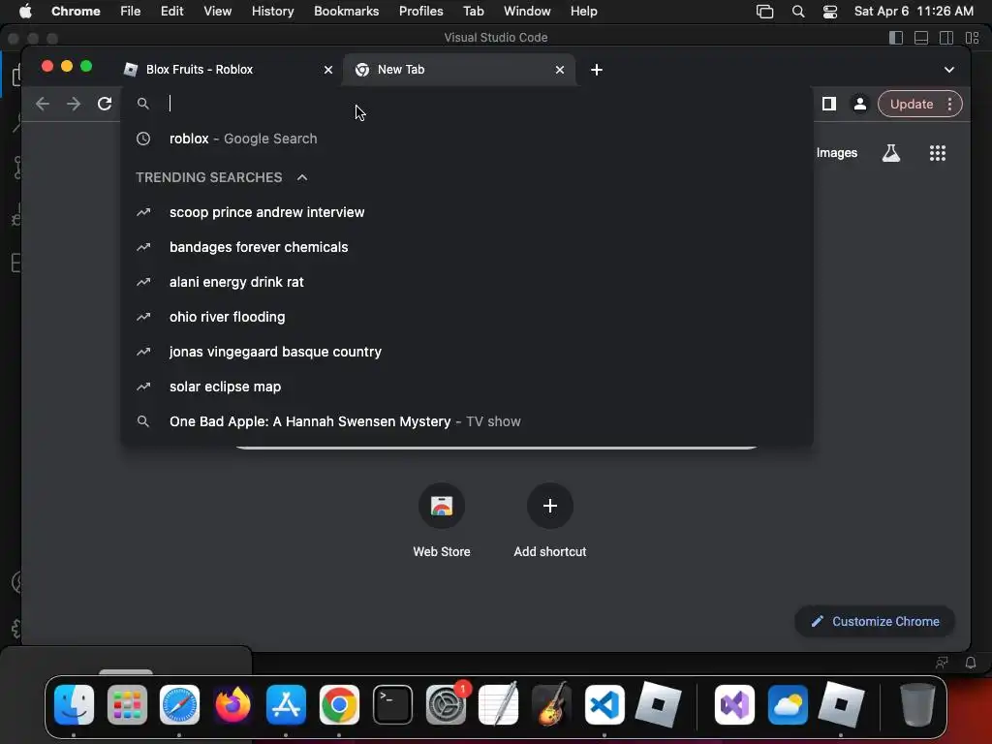
Task: Open the Apple menu
Action: point(25,12)
